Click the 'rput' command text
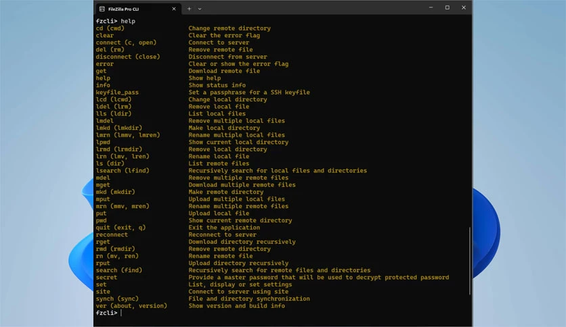 click(103, 263)
